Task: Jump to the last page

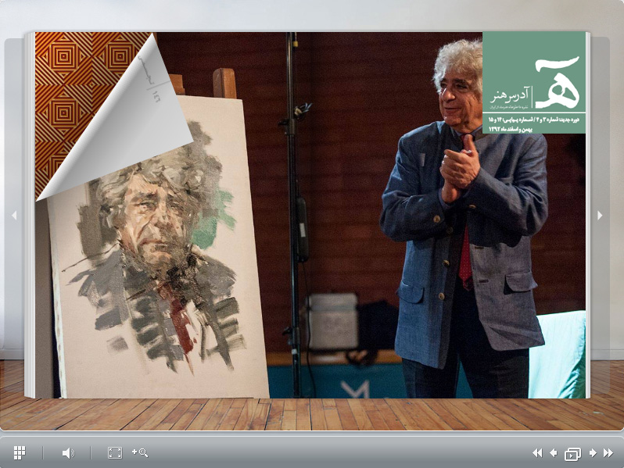Action: [608, 452]
